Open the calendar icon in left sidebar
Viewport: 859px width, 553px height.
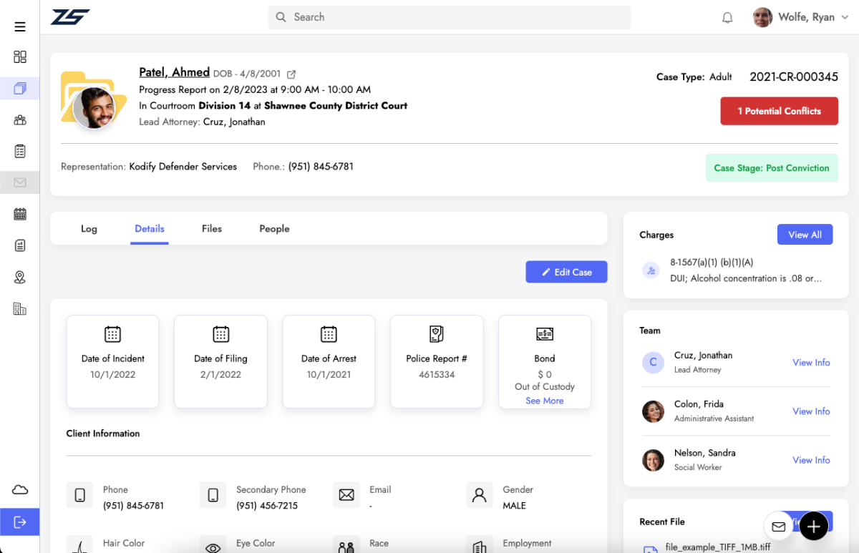[x=20, y=214]
